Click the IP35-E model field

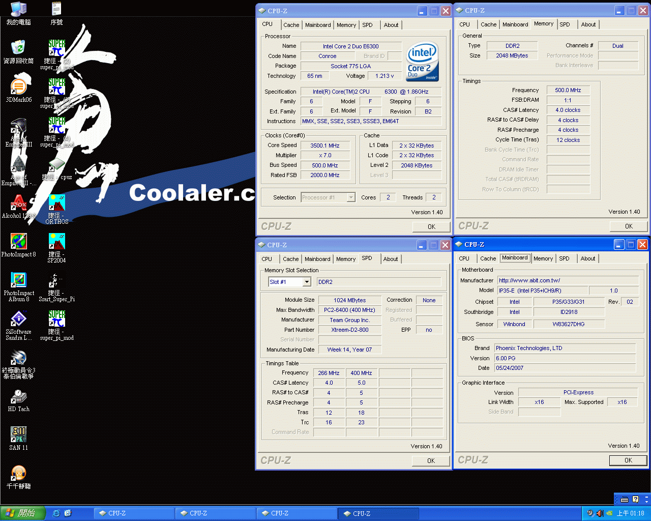543,291
